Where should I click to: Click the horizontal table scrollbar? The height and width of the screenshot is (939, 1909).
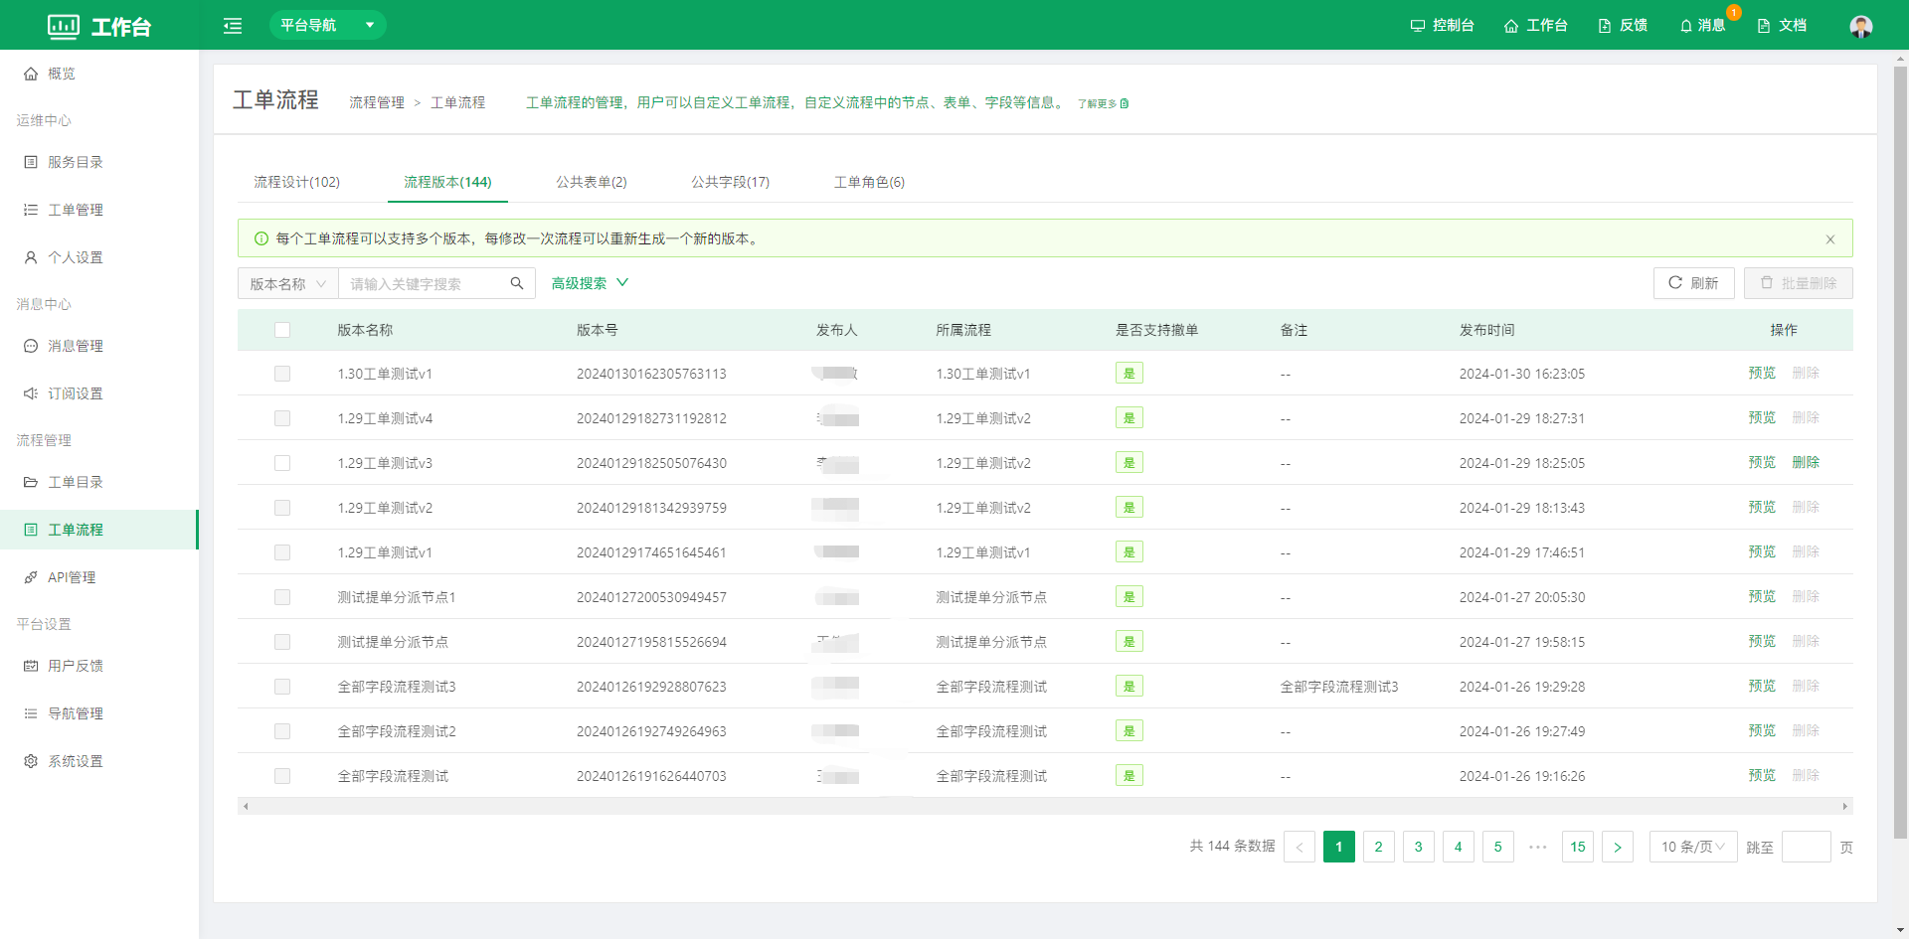coord(1045,806)
